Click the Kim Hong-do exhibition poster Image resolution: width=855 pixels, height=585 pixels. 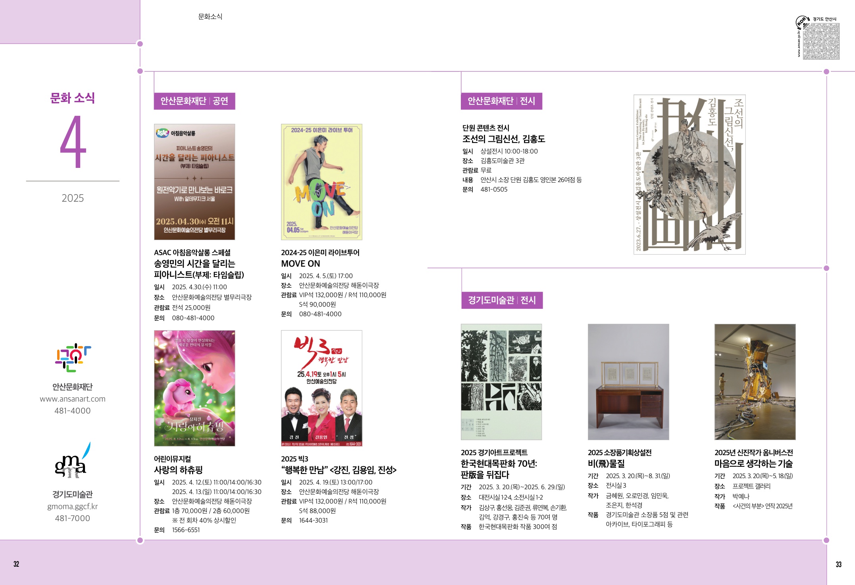(689, 174)
